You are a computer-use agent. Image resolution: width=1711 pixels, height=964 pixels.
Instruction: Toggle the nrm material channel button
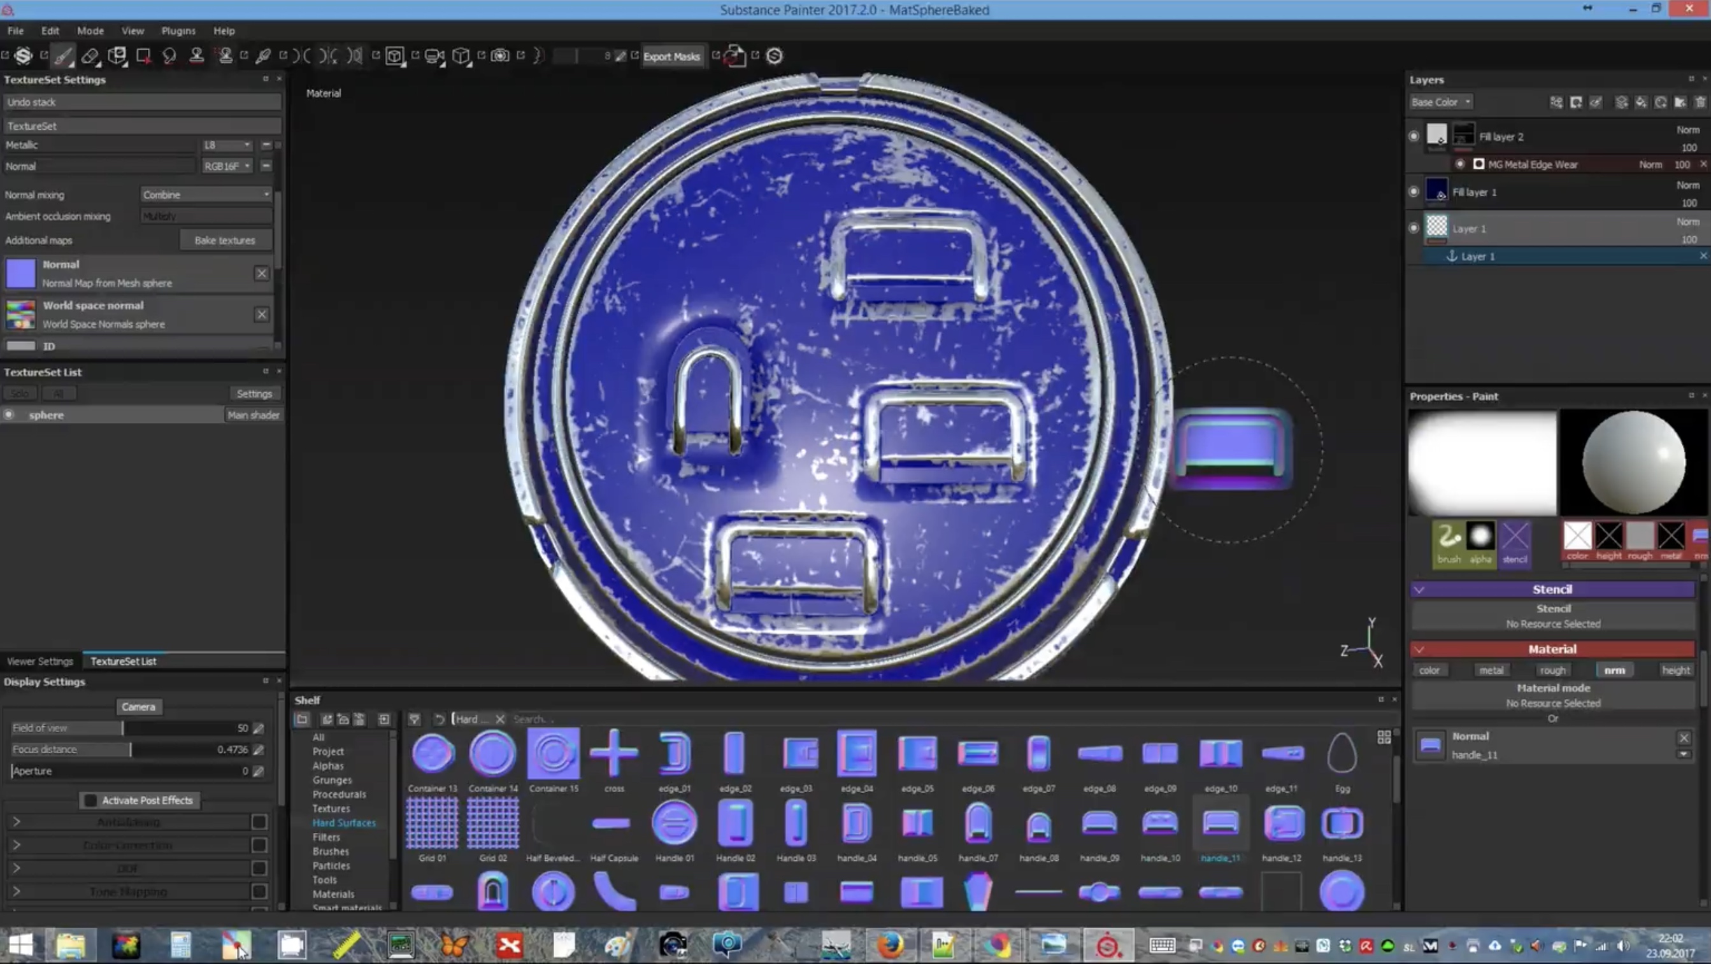(x=1615, y=670)
